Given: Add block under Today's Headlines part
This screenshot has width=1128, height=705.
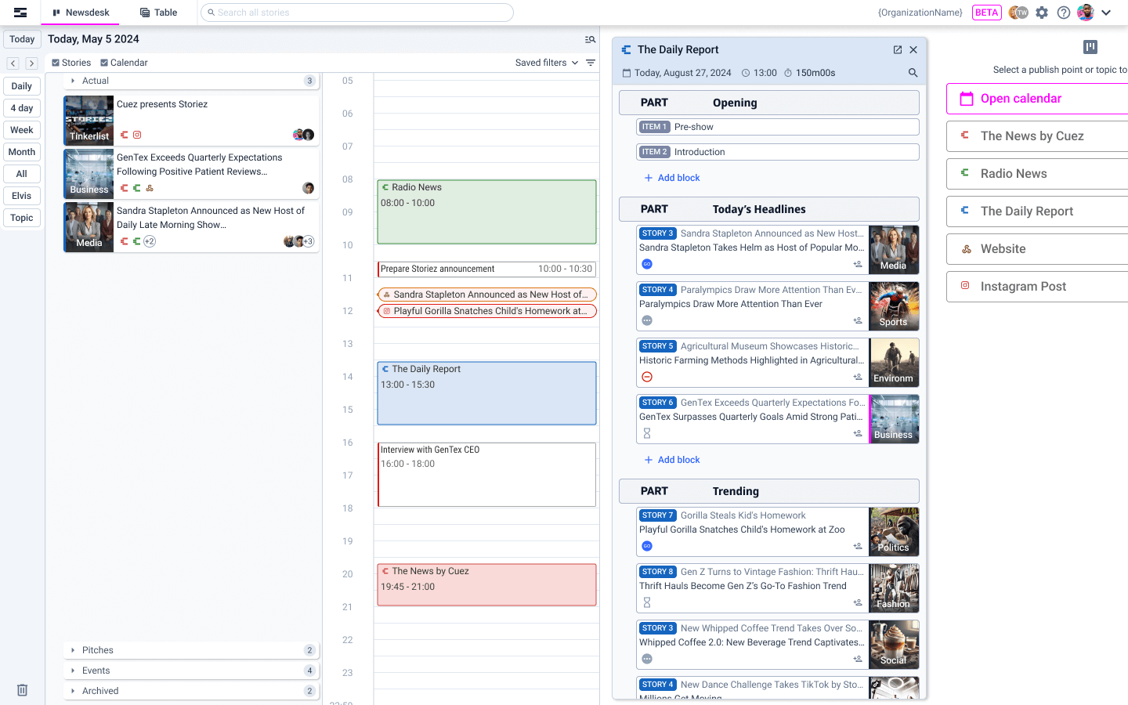Looking at the screenshot, I should 671,460.
